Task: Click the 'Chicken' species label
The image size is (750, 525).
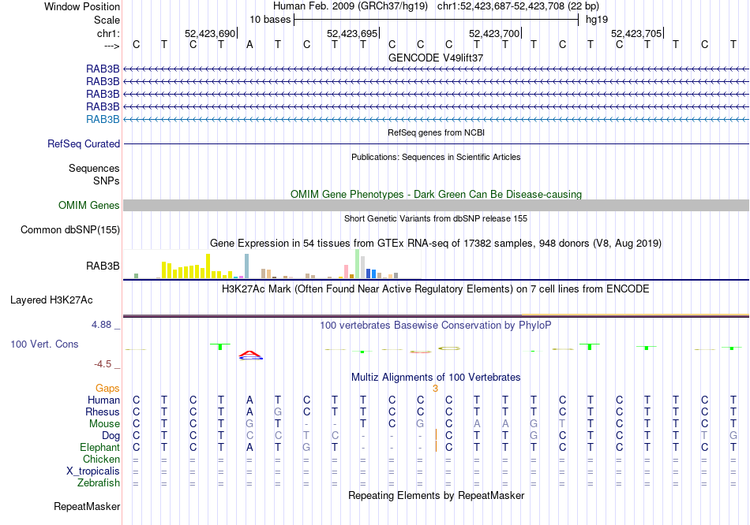Action: (x=101, y=459)
